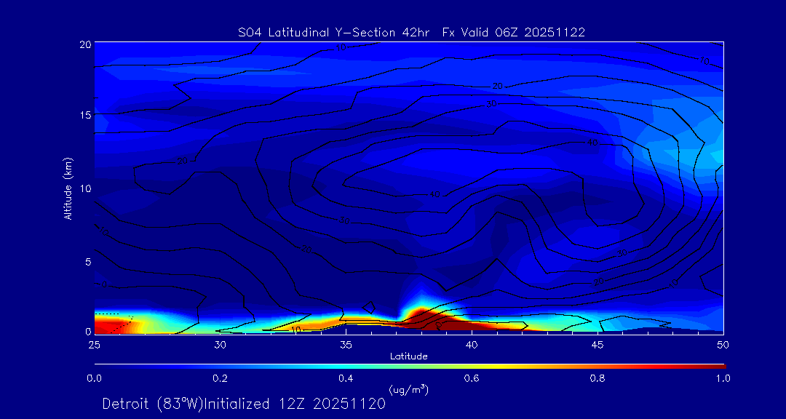Click altitude axis tick label "5"
Image resolution: width=786 pixels, height=419 pixels.
click(x=88, y=261)
